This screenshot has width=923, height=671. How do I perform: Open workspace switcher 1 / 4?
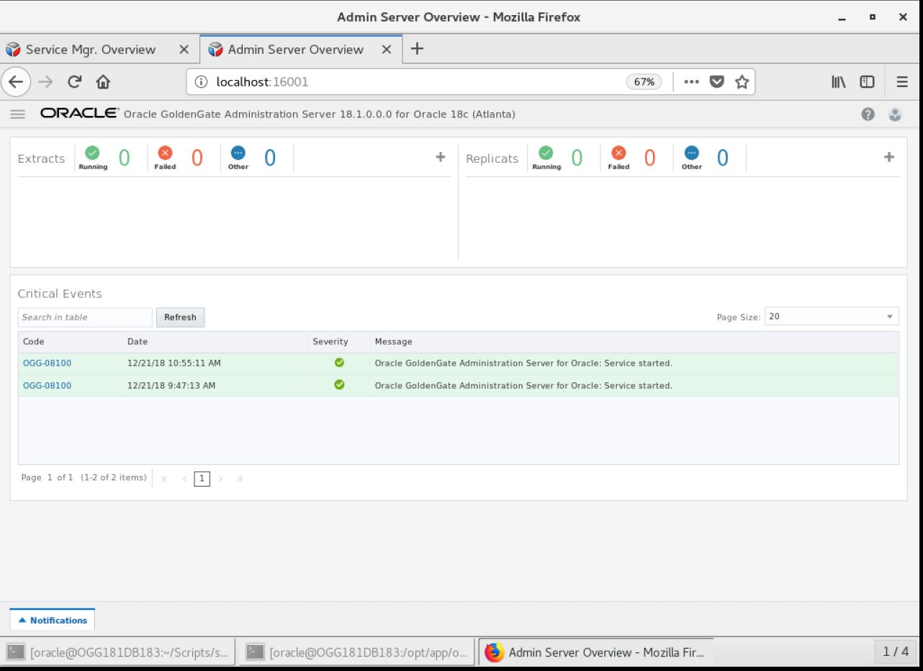[x=896, y=652]
